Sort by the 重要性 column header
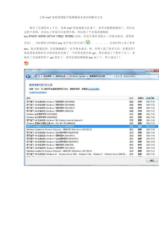This screenshot has height=225, width=159. click(x=141, y=98)
